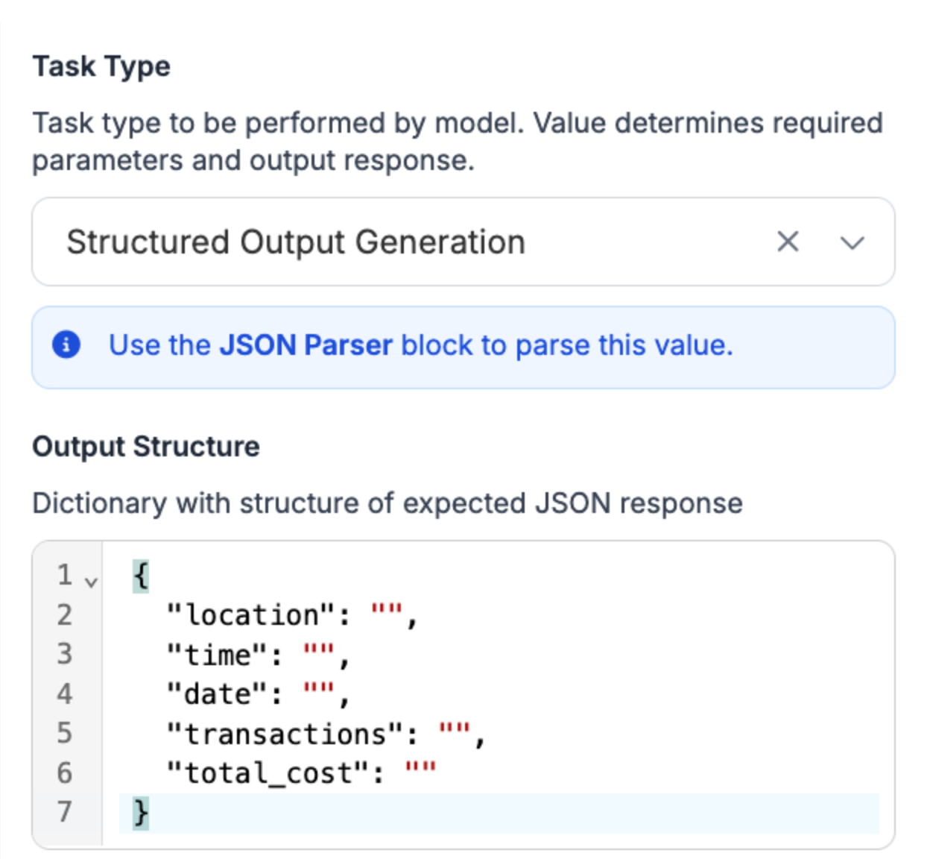Clear the selected Task Type with the X icon
Viewport: 930px width, 859px height.
point(788,242)
